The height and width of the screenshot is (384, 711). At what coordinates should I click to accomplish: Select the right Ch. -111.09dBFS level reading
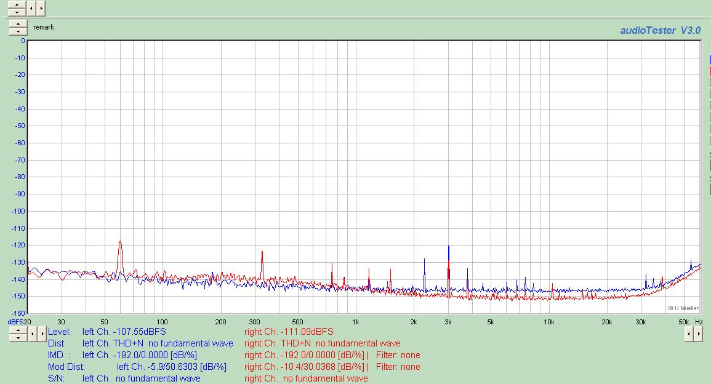coord(289,332)
